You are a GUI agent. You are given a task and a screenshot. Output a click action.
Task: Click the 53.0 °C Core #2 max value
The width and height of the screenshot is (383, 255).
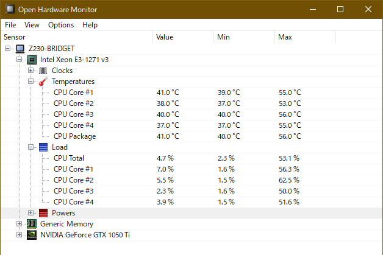[x=290, y=103]
